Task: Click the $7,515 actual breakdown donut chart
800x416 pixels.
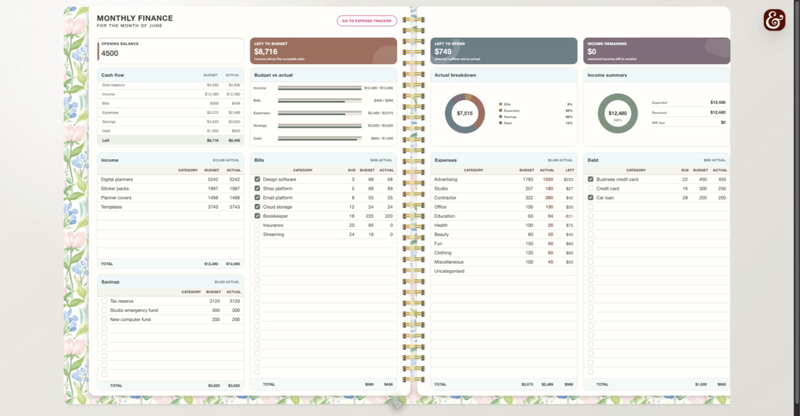Action: pyautogui.click(x=465, y=113)
